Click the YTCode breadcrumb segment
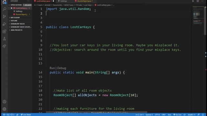Screen dimensions: 207x116 click(79, 5)
